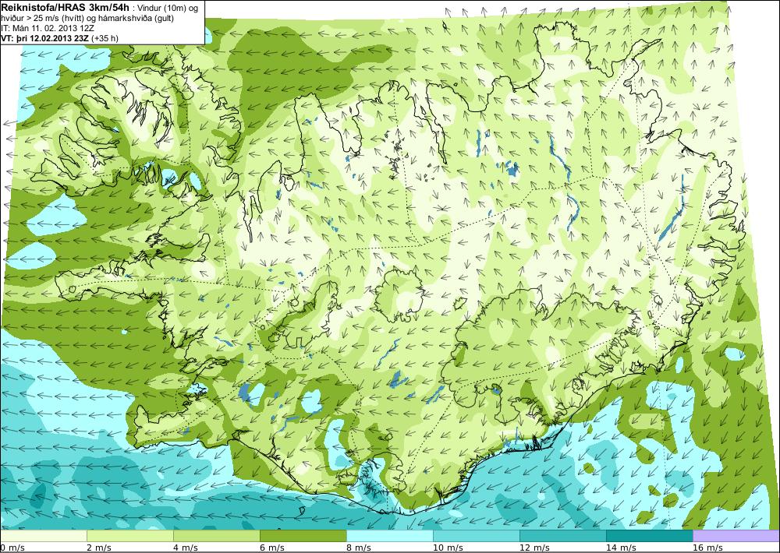Click the '8 m/s' legend label

point(359,548)
